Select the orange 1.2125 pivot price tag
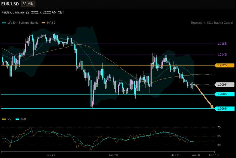Image resolution: width=236 pixels, height=158 pixels. pos(224,65)
